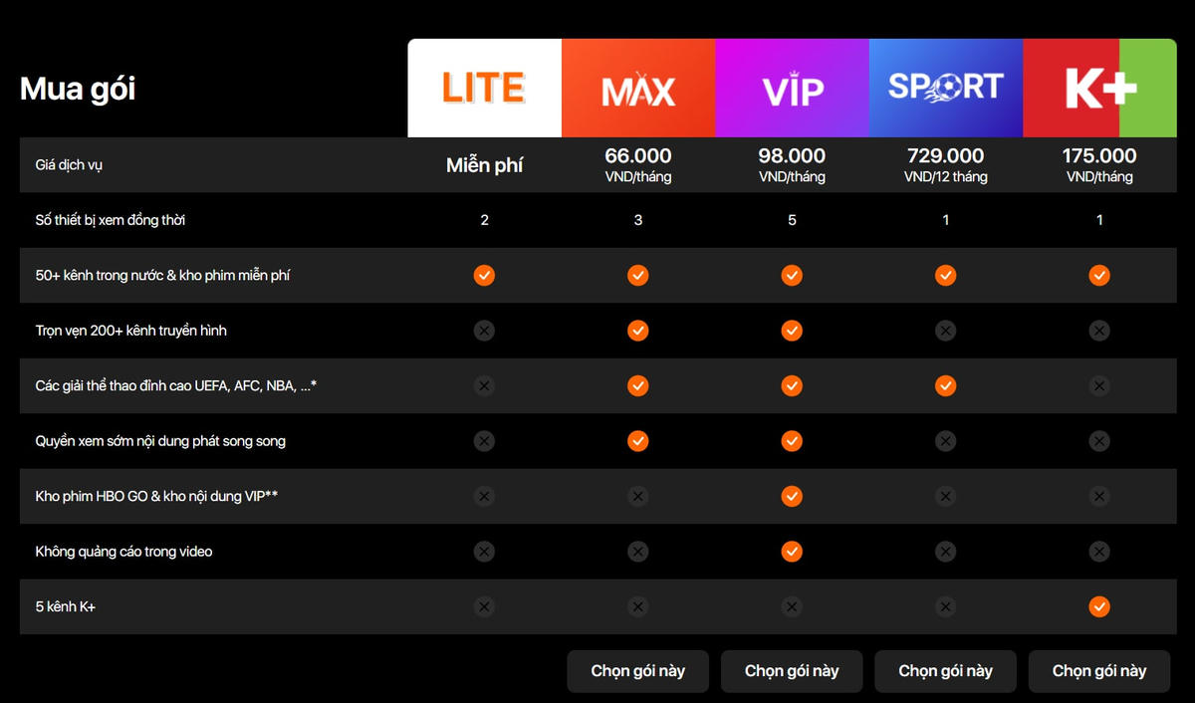Click VIP checkmark for Không quảng cáo

coord(792,551)
